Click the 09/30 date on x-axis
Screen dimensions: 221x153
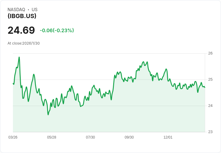[x=129, y=137]
